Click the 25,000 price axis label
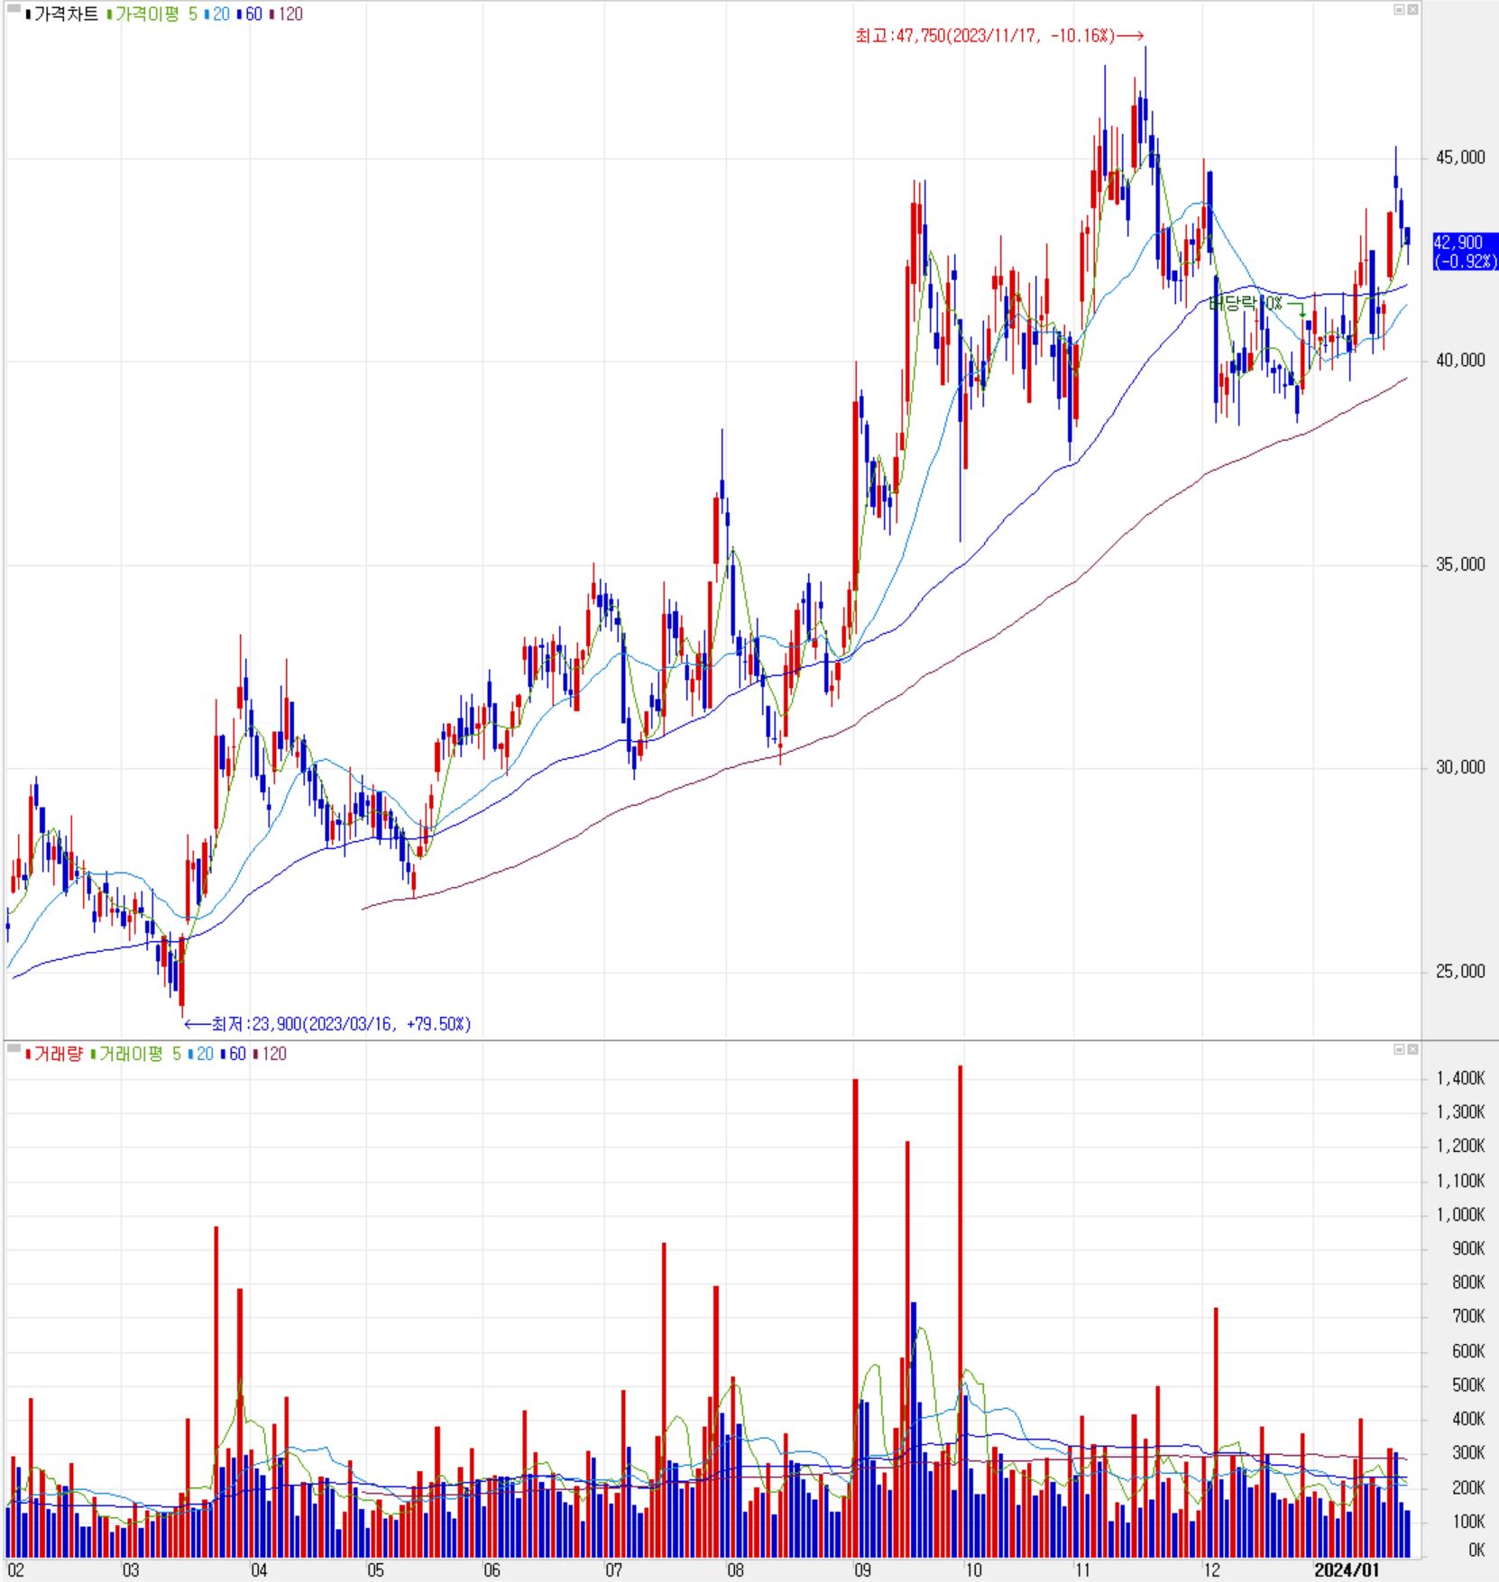Screen dimensions: 1499x1582 point(1460,971)
